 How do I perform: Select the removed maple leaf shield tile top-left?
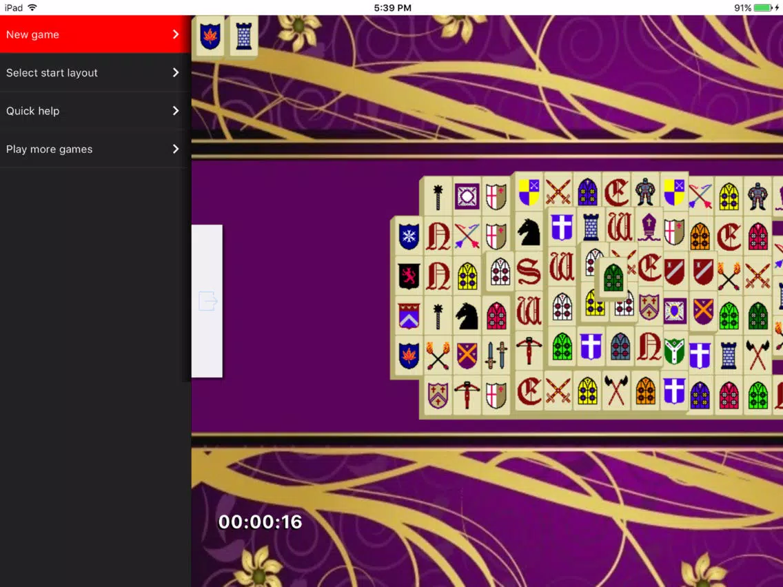pyautogui.click(x=210, y=37)
